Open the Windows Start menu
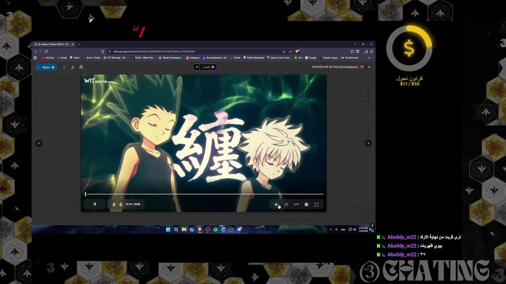 pyautogui.click(x=168, y=230)
